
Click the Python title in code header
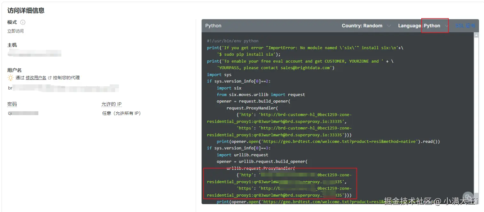pyautogui.click(x=213, y=26)
